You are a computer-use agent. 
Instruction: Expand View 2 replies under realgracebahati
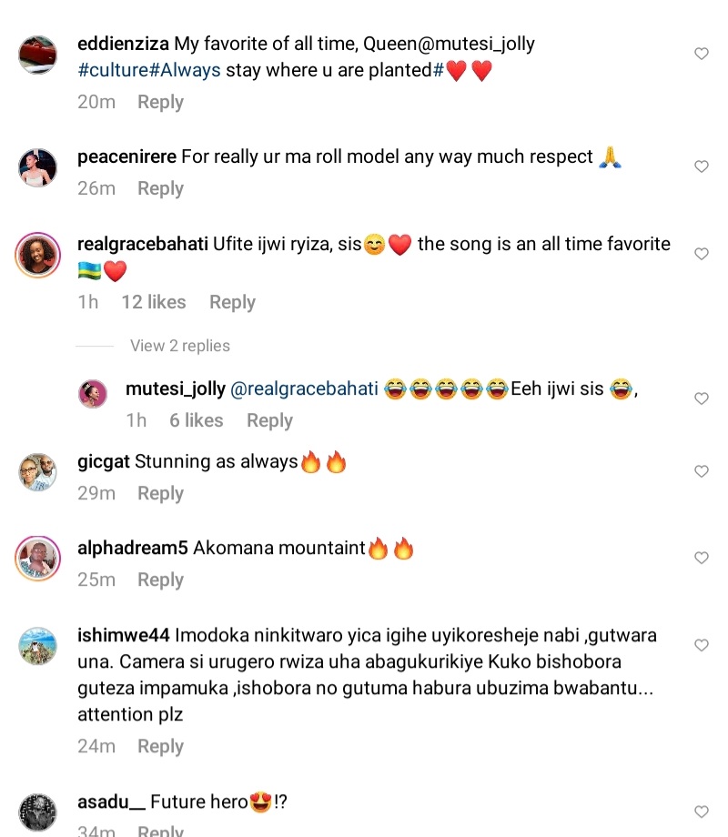coord(180,346)
